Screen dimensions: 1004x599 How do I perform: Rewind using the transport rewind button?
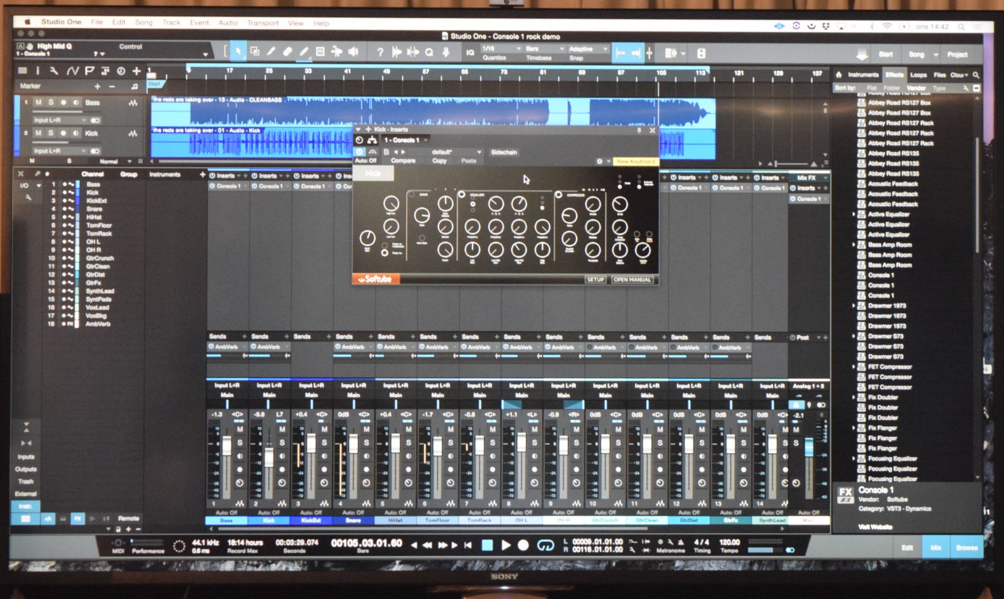pyautogui.click(x=427, y=545)
